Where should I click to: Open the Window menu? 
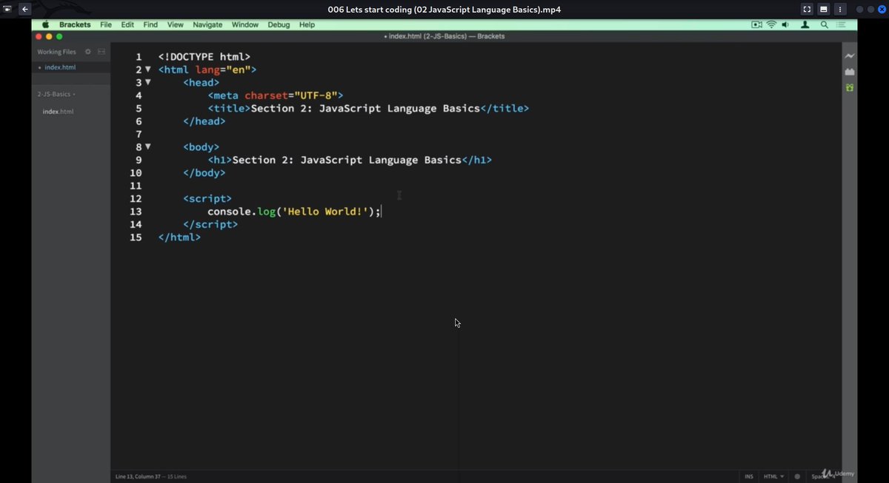click(245, 24)
